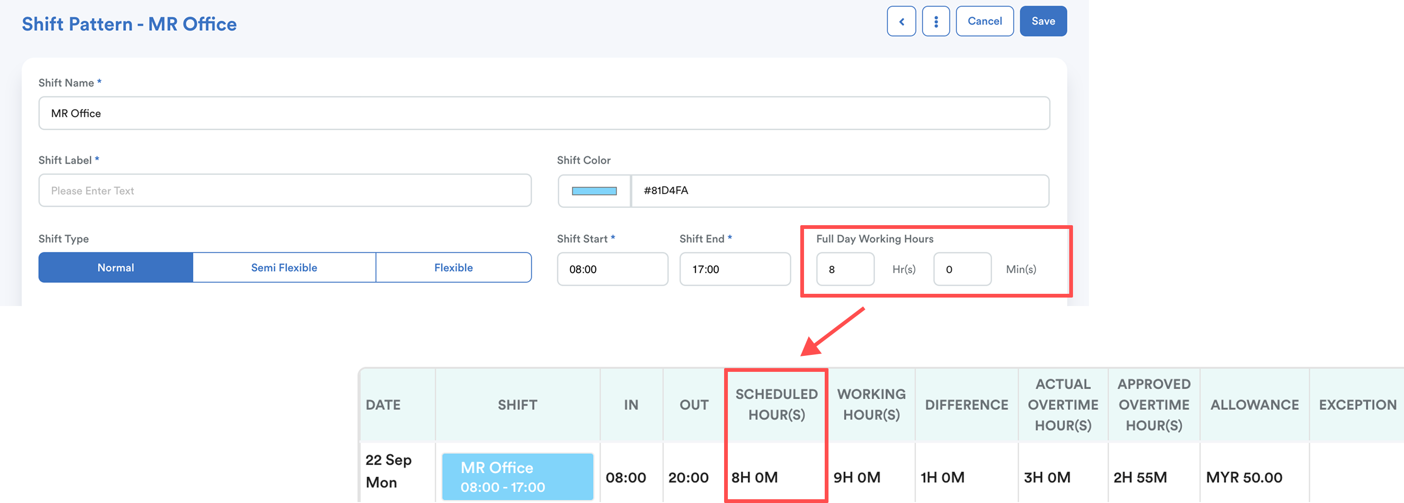The height and width of the screenshot is (503, 1404).
Task: Focus the Shift Label text field
Action: point(284,191)
